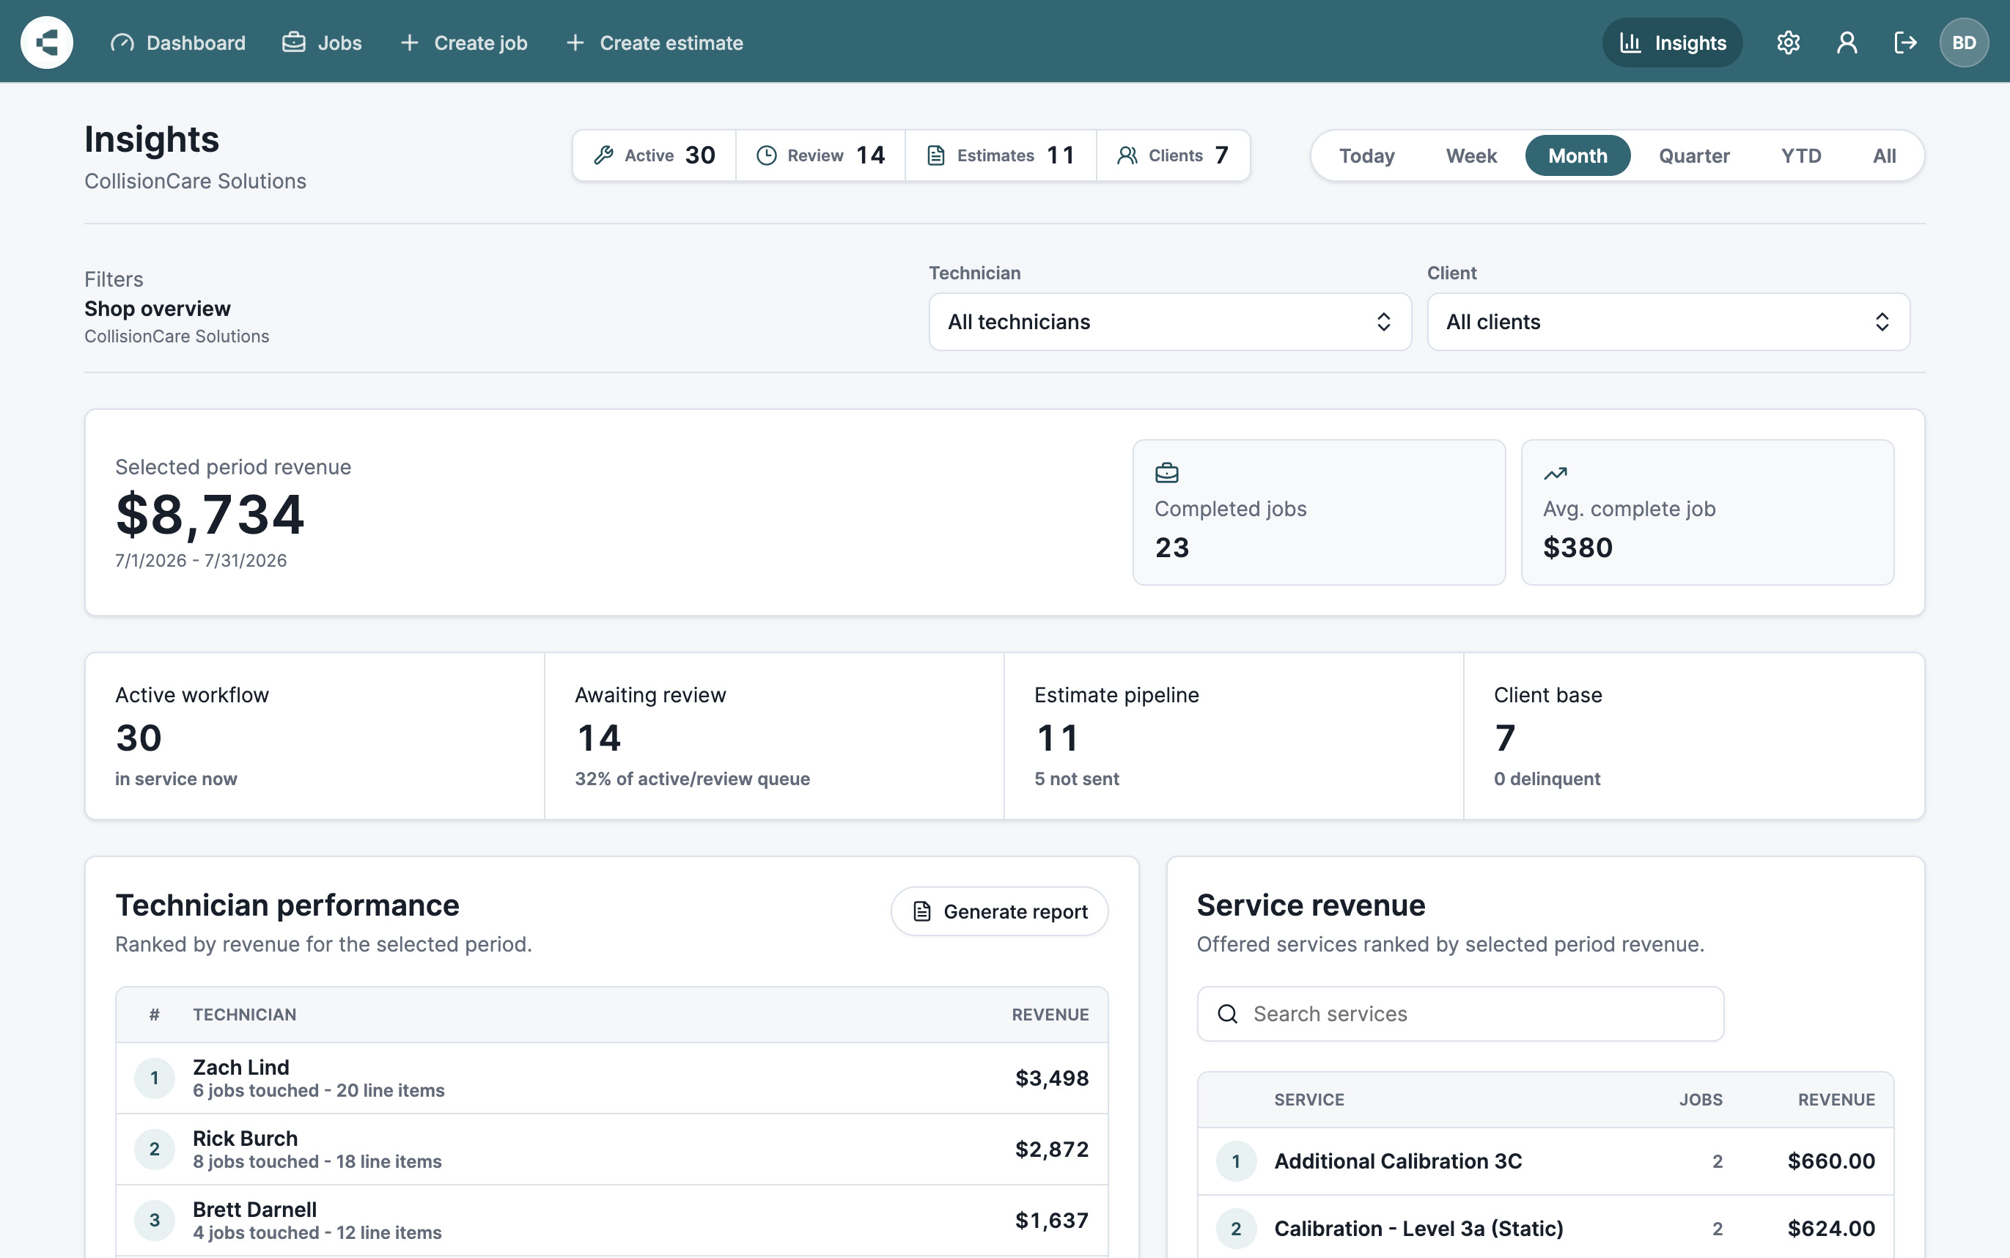Click the search magnifier icon

pyautogui.click(x=1227, y=1013)
